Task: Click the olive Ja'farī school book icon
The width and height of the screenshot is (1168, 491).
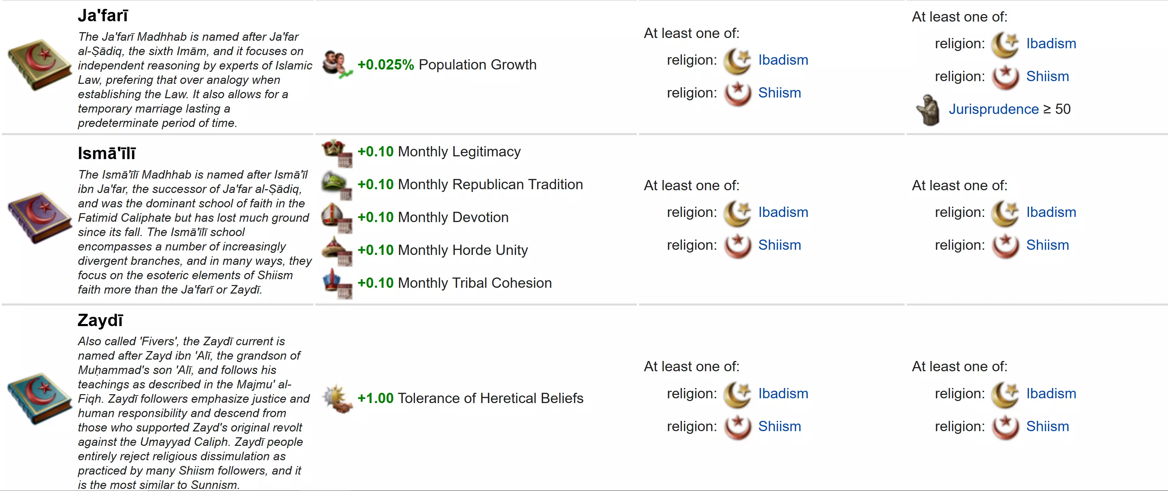Action: point(39,65)
